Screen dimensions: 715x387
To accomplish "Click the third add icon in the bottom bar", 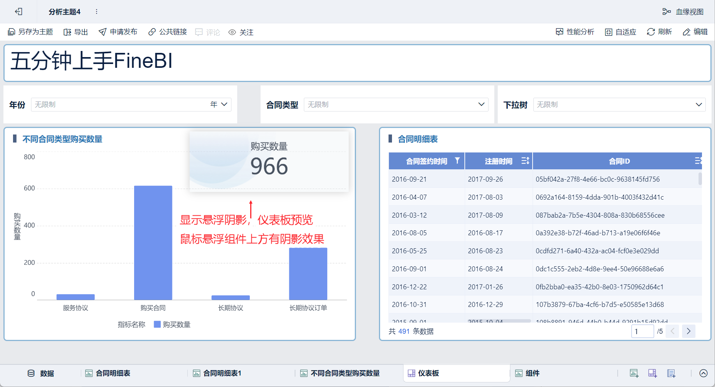I will point(671,373).
